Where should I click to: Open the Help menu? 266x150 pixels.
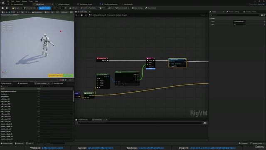[x=36, y=1]
